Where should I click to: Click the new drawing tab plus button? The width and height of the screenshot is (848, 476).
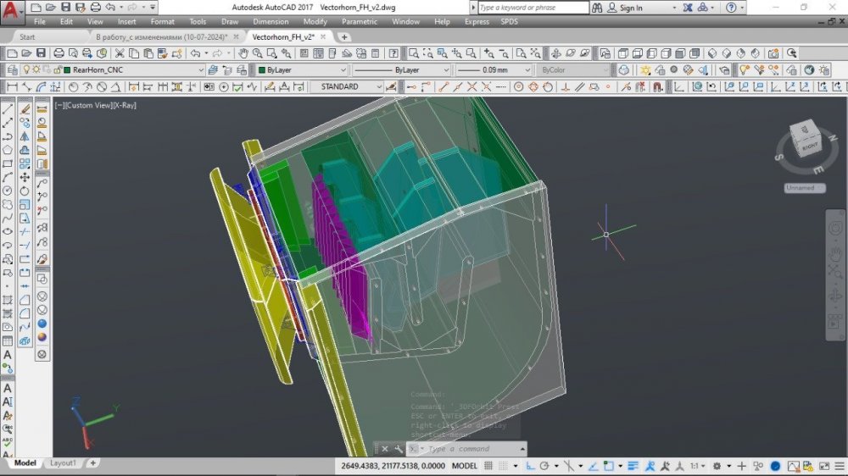pyautogui.click(x=344, y=37)
